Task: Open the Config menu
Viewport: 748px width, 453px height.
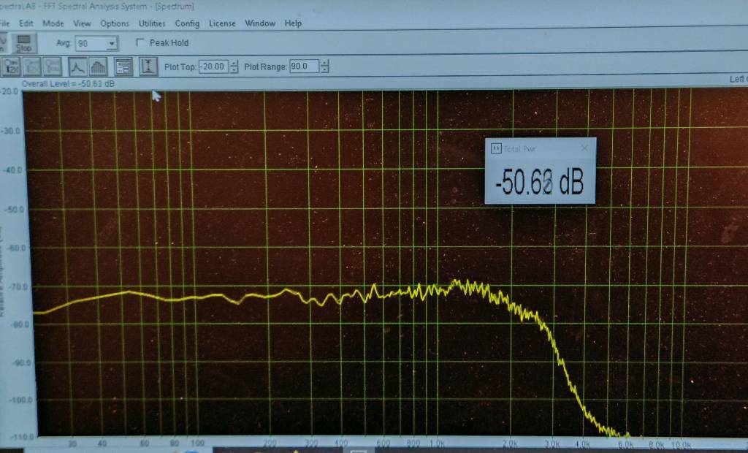Action: (187, 23)
